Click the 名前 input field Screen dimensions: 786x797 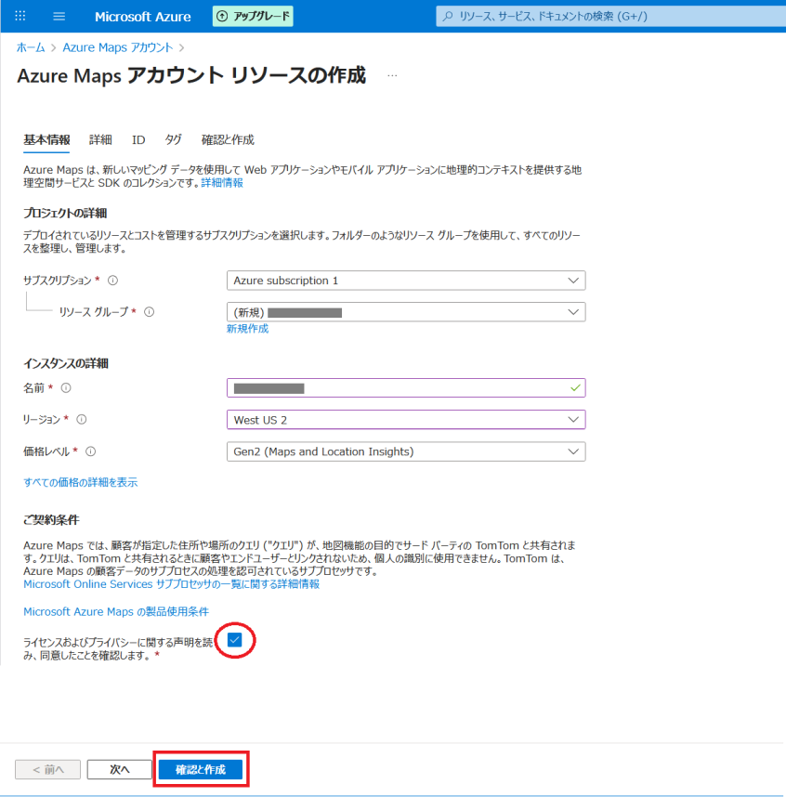tap(406, 388)
